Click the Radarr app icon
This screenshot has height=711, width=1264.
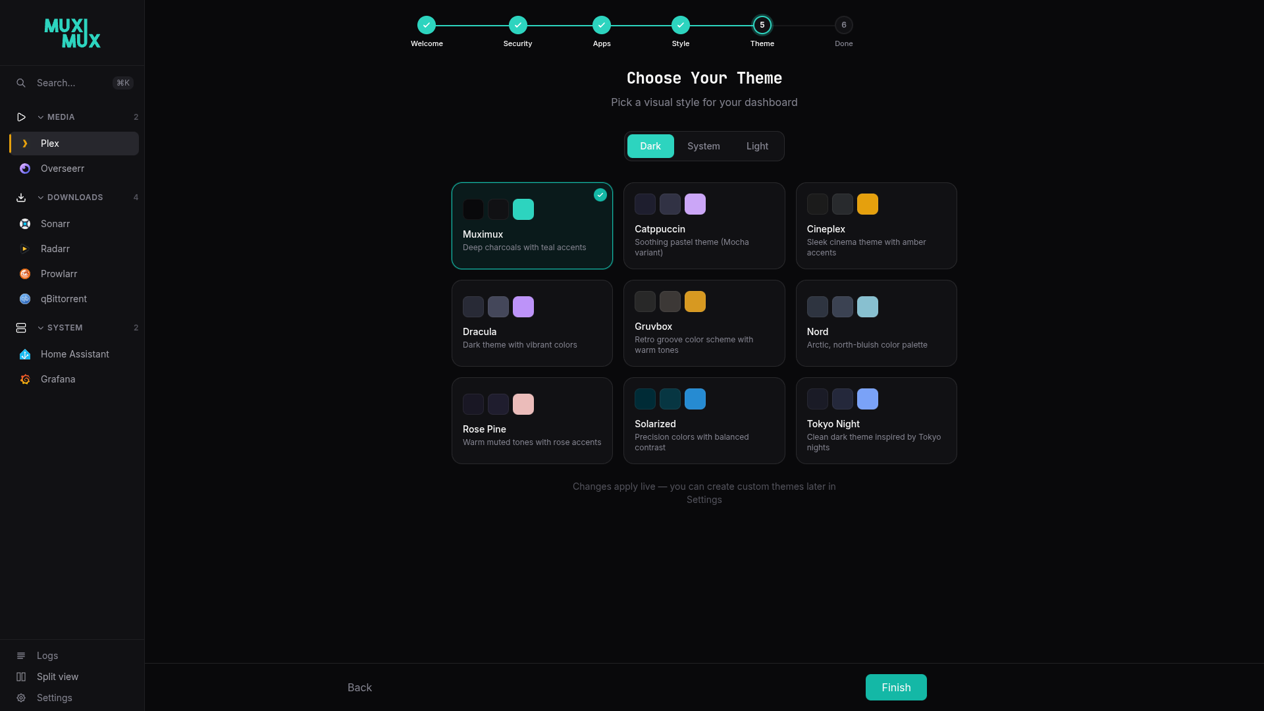[25, 249]
